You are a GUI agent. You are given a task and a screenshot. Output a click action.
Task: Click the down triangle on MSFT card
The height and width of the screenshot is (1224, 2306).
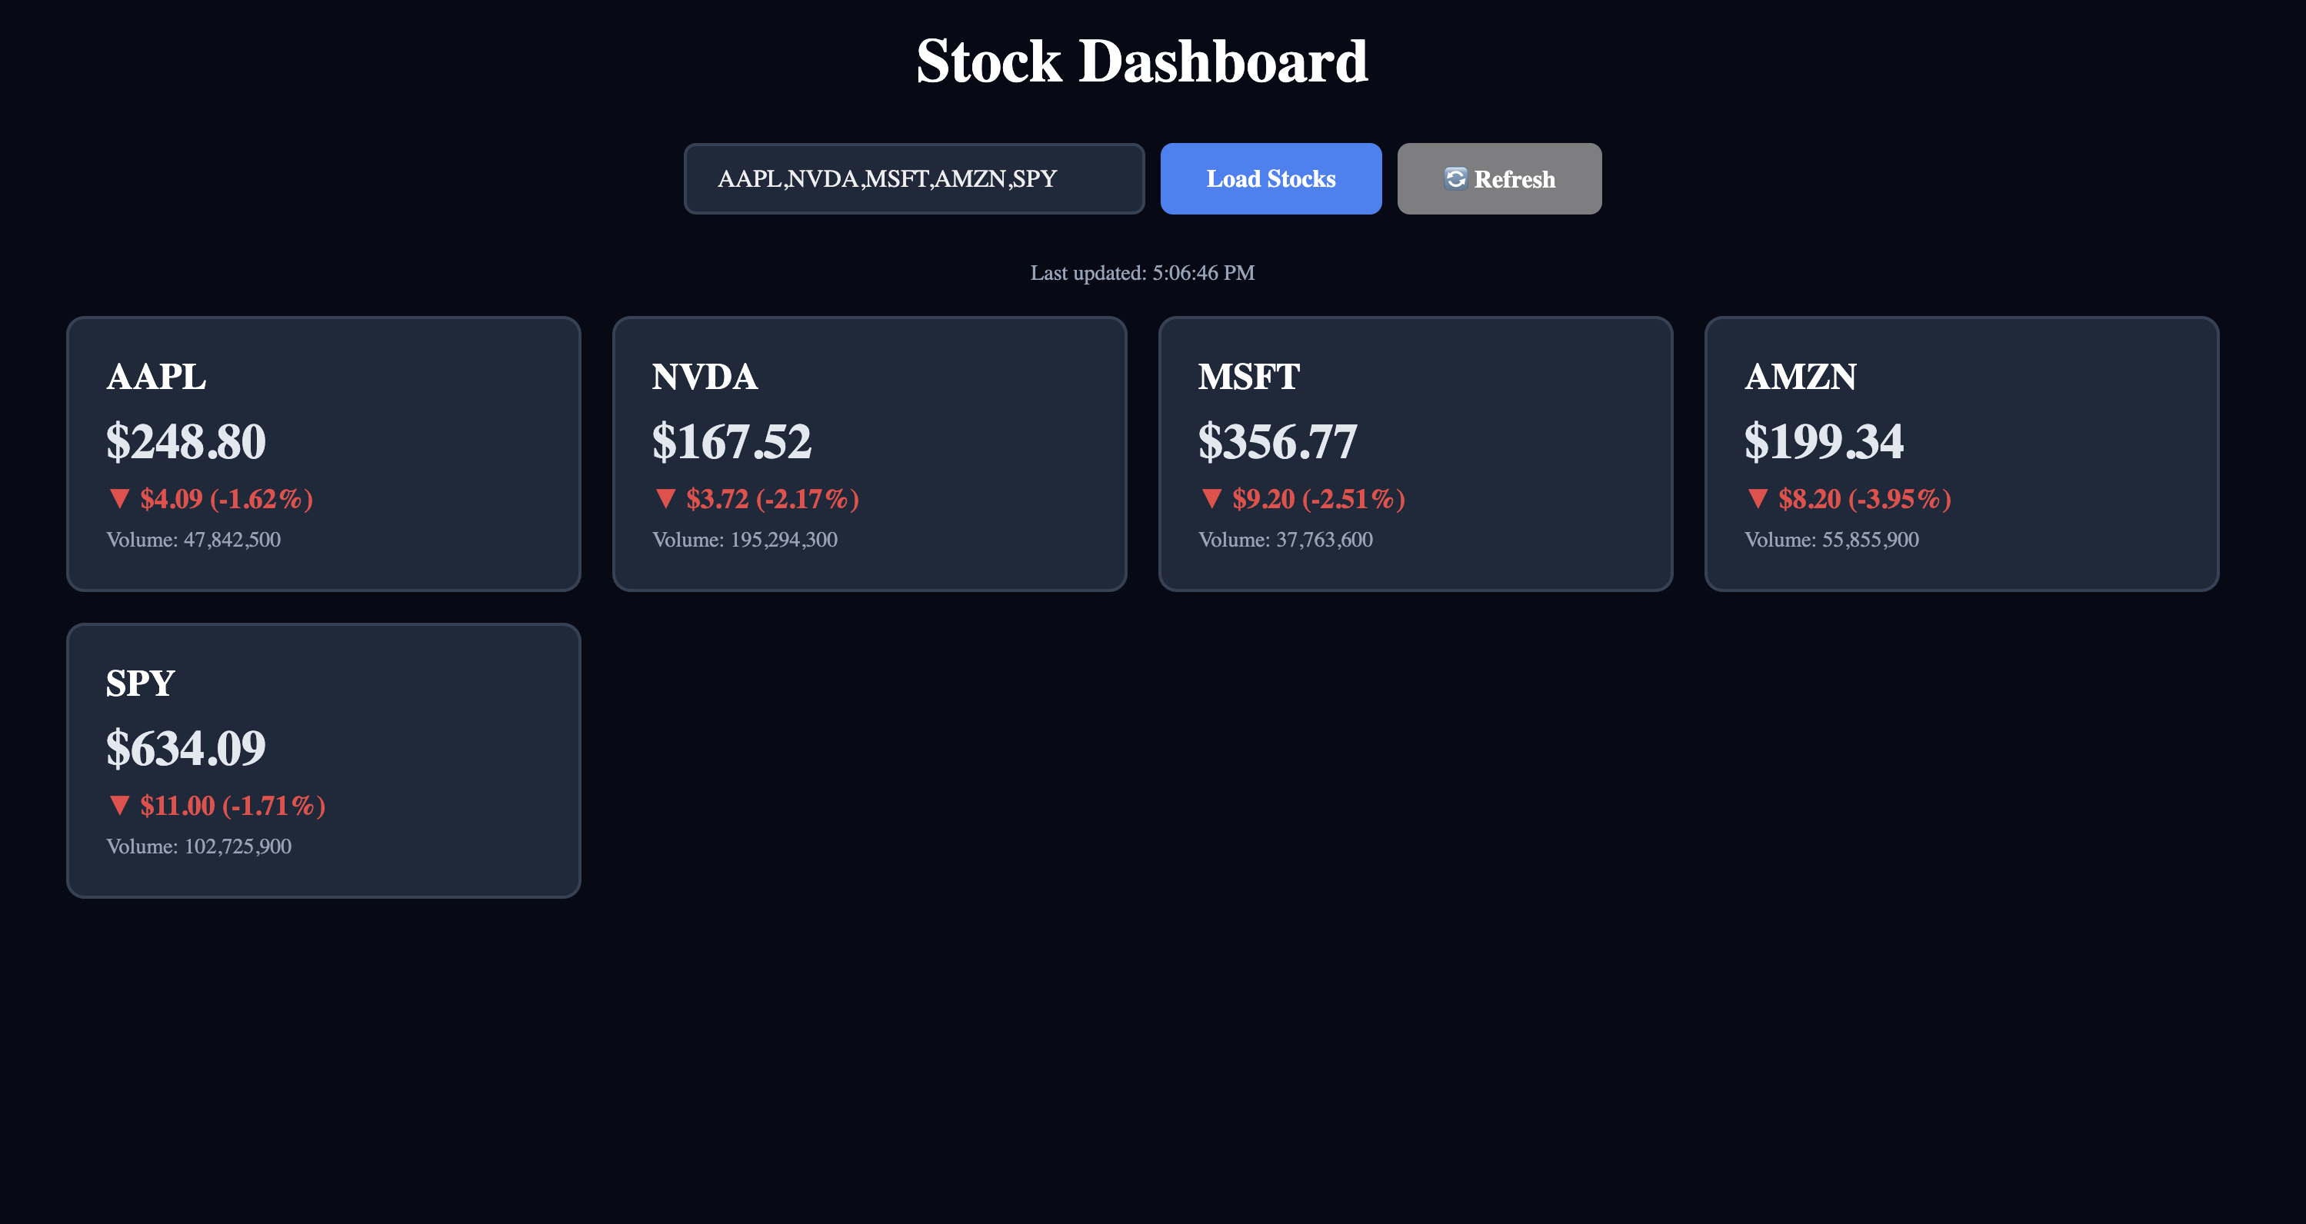pos(1211,499)
